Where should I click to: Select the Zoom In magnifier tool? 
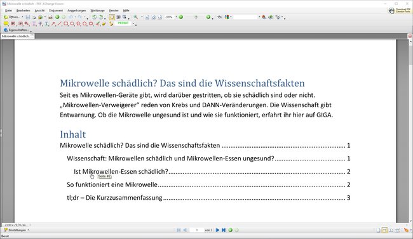[135, 17]
